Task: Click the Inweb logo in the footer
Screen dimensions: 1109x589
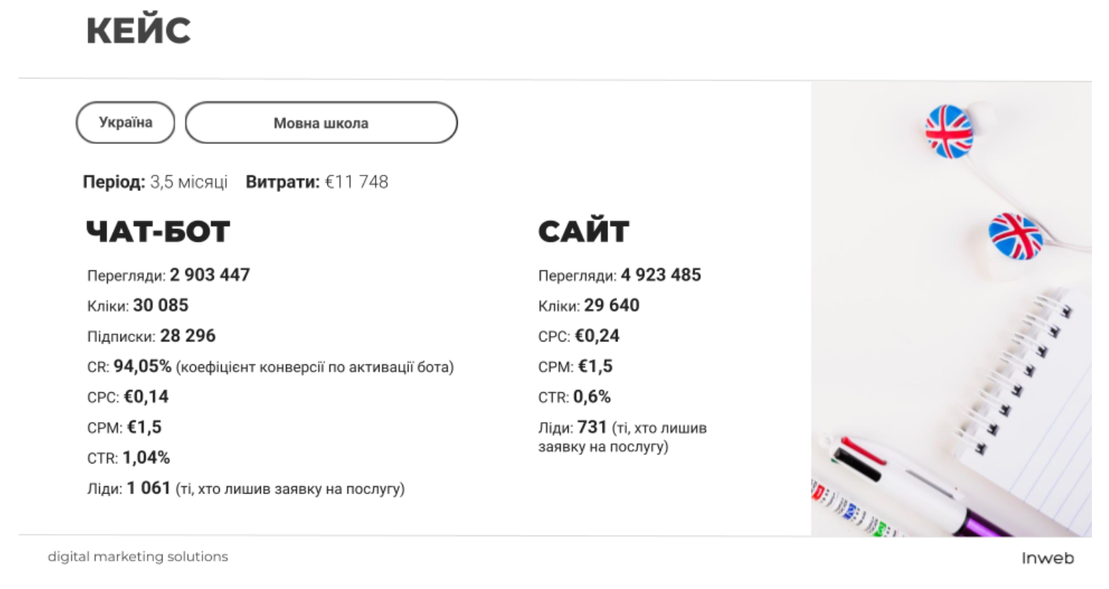Action: (x=1047, y=558)
